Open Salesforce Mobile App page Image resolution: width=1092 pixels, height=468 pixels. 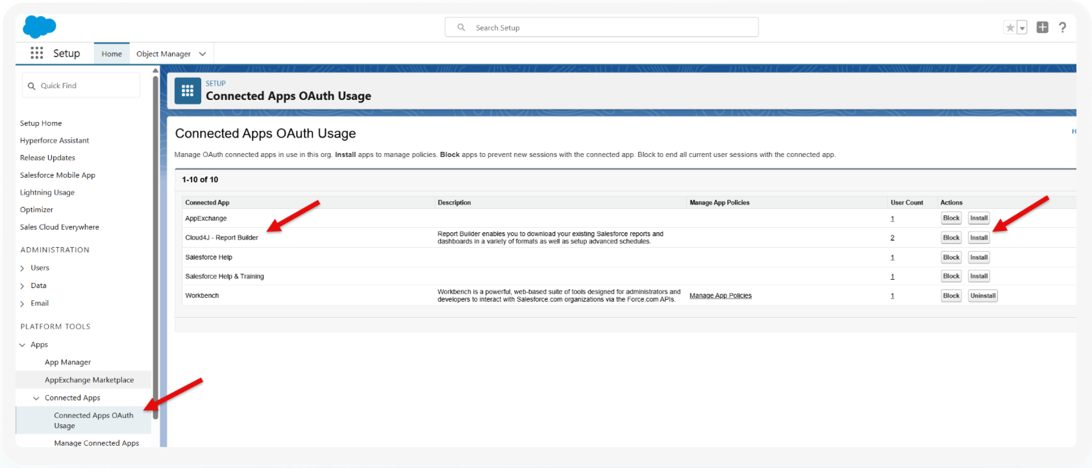tap(57, 175)
